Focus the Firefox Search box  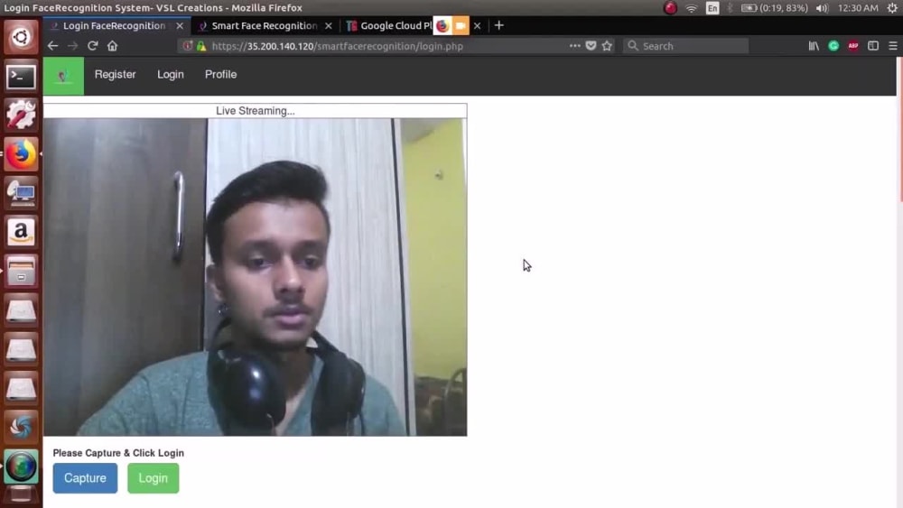tap(685, 46)
